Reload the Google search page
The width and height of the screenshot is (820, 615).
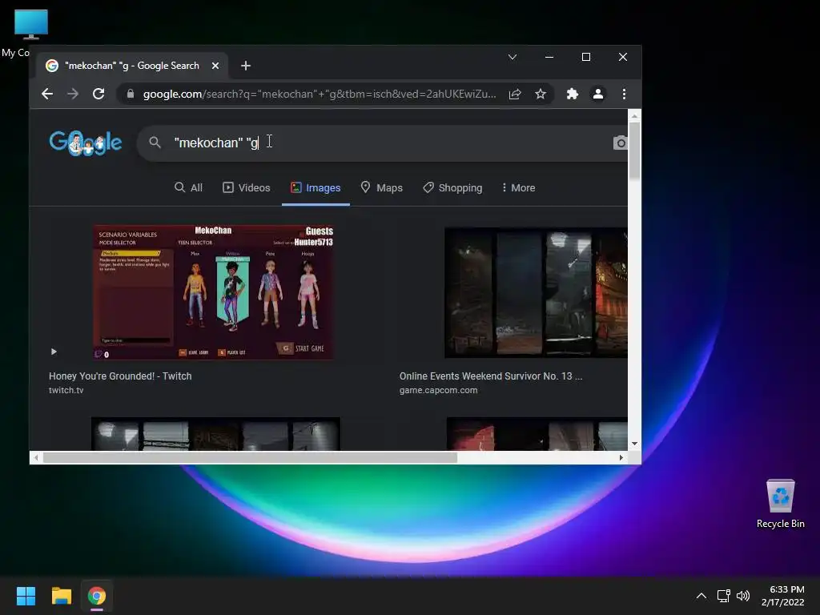(x=98, y=94)
